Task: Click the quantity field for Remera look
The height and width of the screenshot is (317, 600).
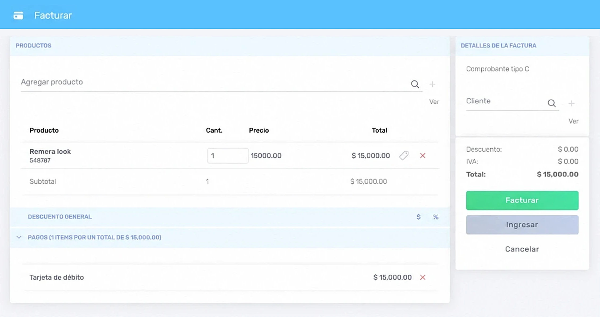Action: (228, 156)
